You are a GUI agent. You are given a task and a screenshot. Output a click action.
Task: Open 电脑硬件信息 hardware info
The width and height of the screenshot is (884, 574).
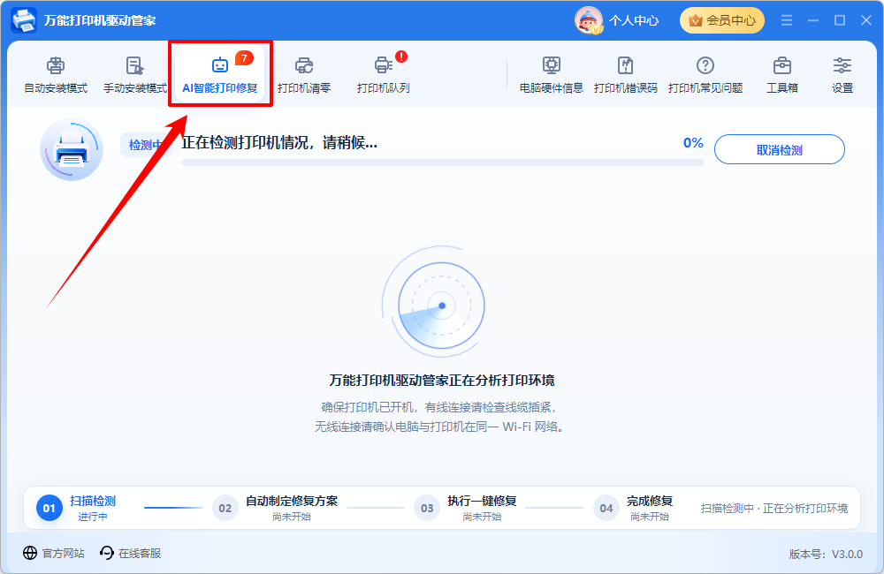552,75
